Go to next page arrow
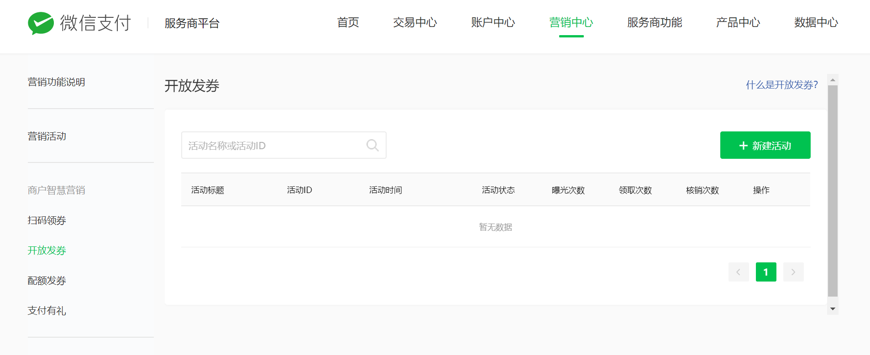870x355 pixels. [793, 272]
